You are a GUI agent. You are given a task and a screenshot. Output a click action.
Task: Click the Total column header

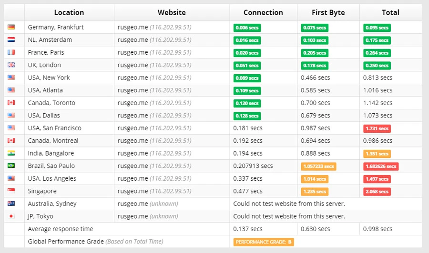pyautogui.click(x=391, y=12)
